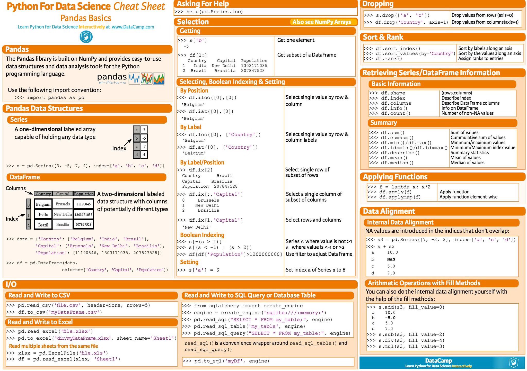Click the DataCamp brain logo under the title

[x=86, y=37]
